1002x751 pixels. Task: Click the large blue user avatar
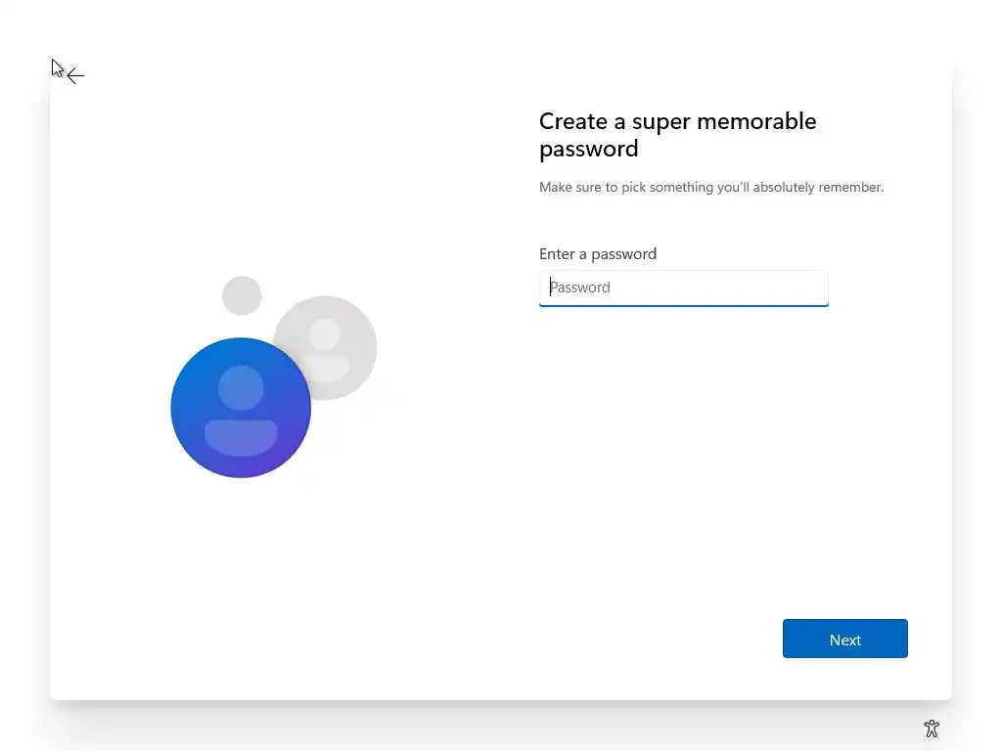241,408
